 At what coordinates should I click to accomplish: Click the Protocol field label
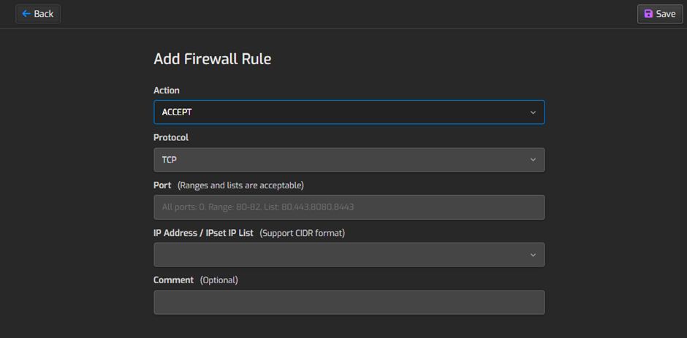pos(171,137)
